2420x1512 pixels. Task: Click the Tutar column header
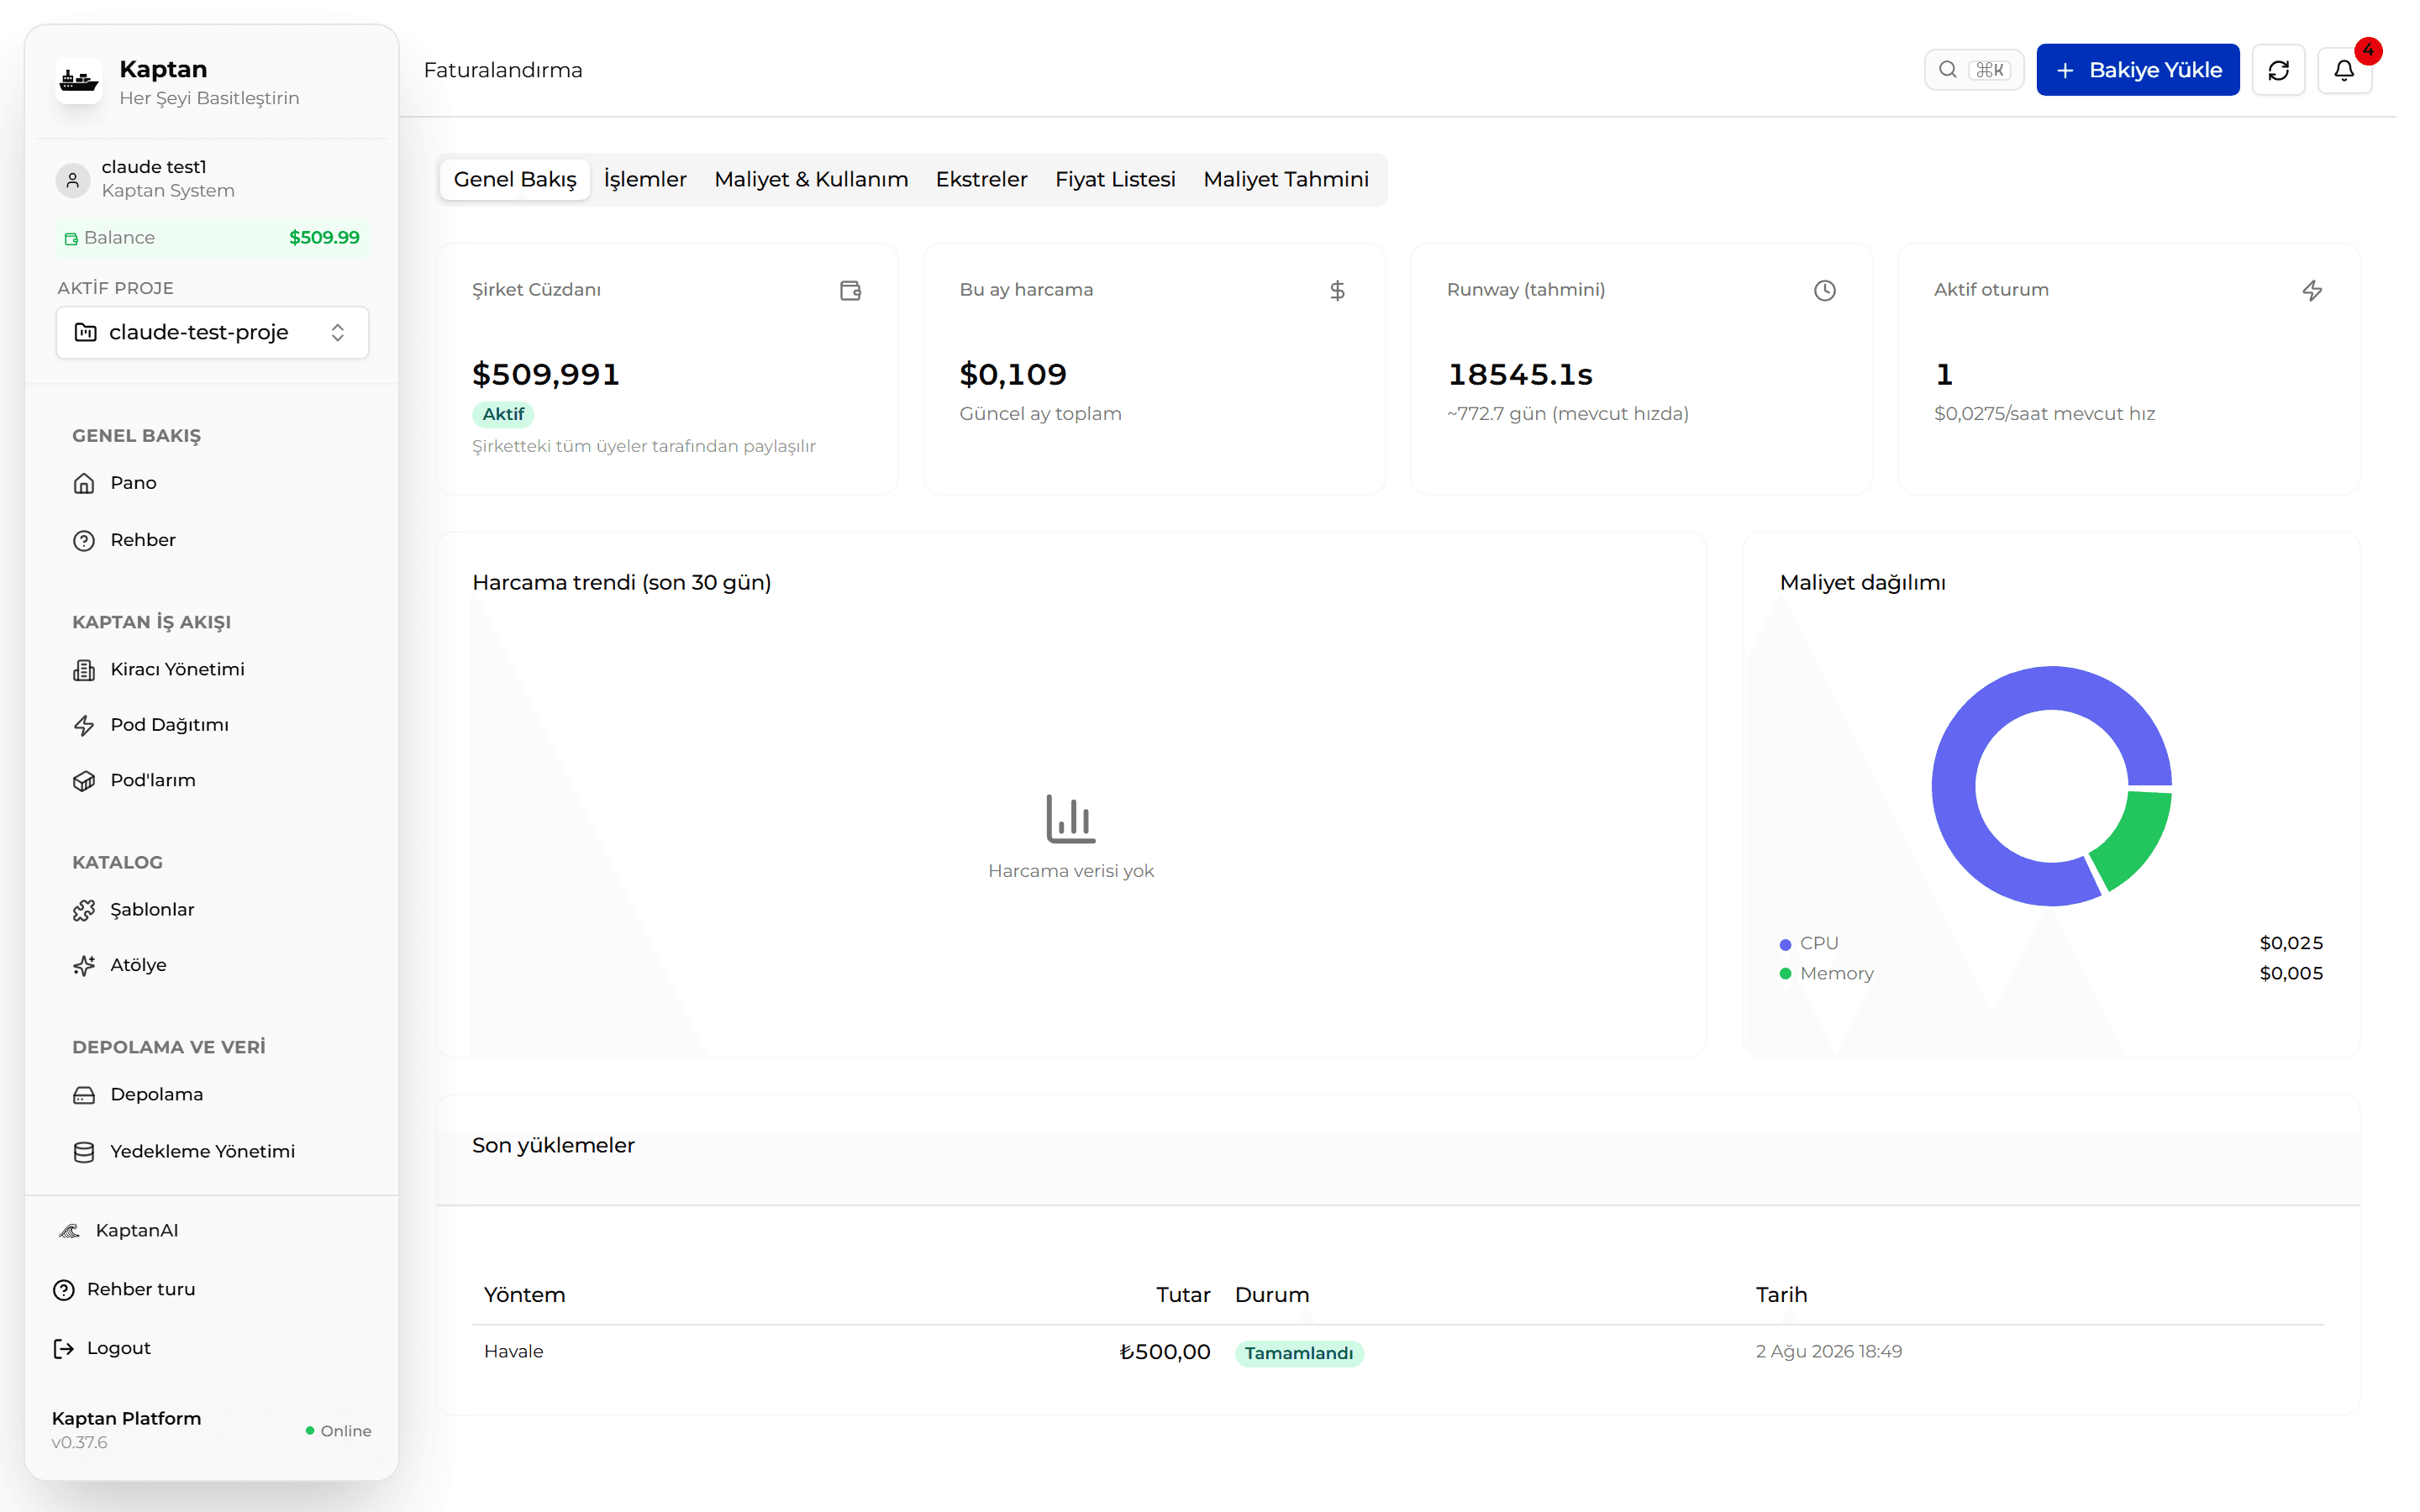coord(1183,1295)
